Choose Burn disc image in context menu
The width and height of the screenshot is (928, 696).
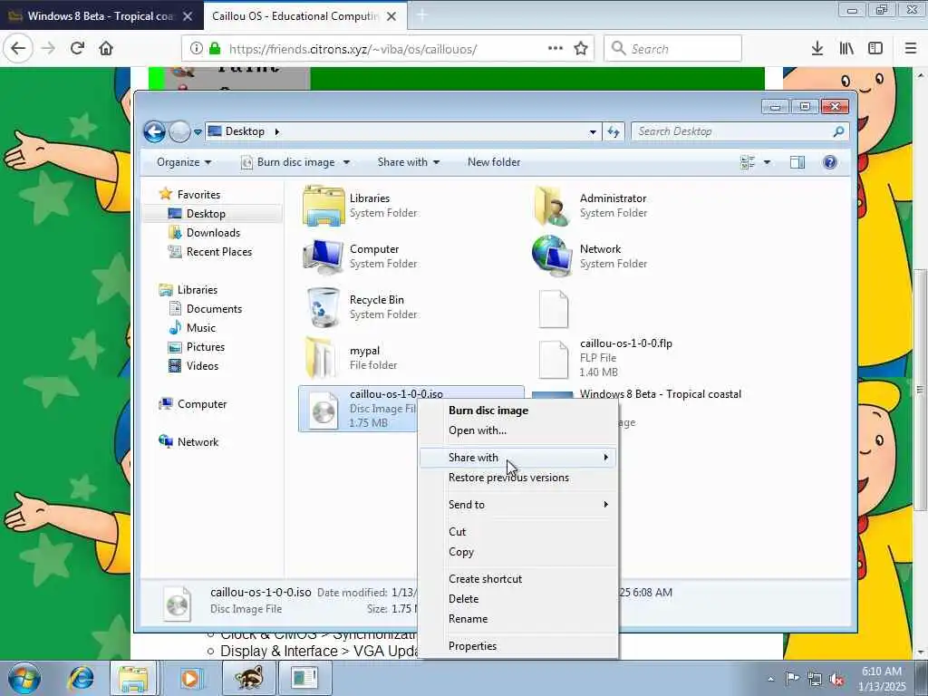[x=488, y=411]
